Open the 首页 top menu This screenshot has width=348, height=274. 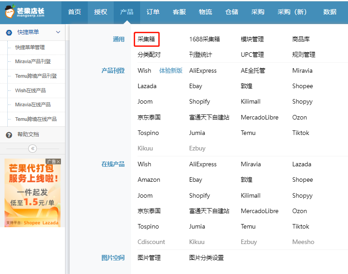75,12
